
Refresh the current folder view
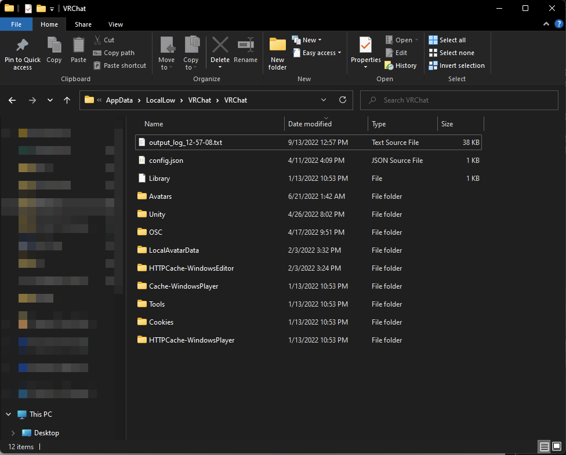point(343,100)
